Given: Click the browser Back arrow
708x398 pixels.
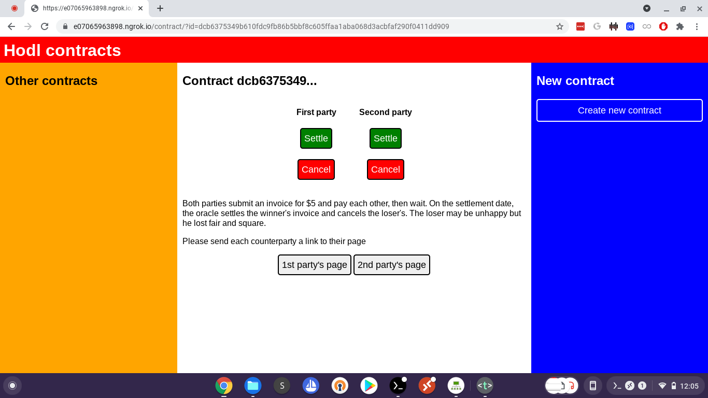Looking at the screenshot, I should point(11,26).
